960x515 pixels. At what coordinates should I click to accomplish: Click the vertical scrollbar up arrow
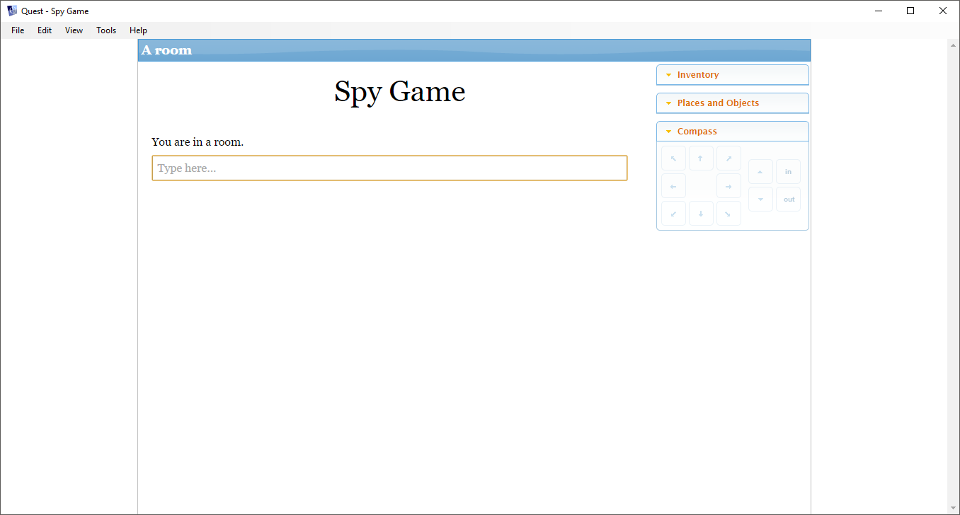[953, 46]
